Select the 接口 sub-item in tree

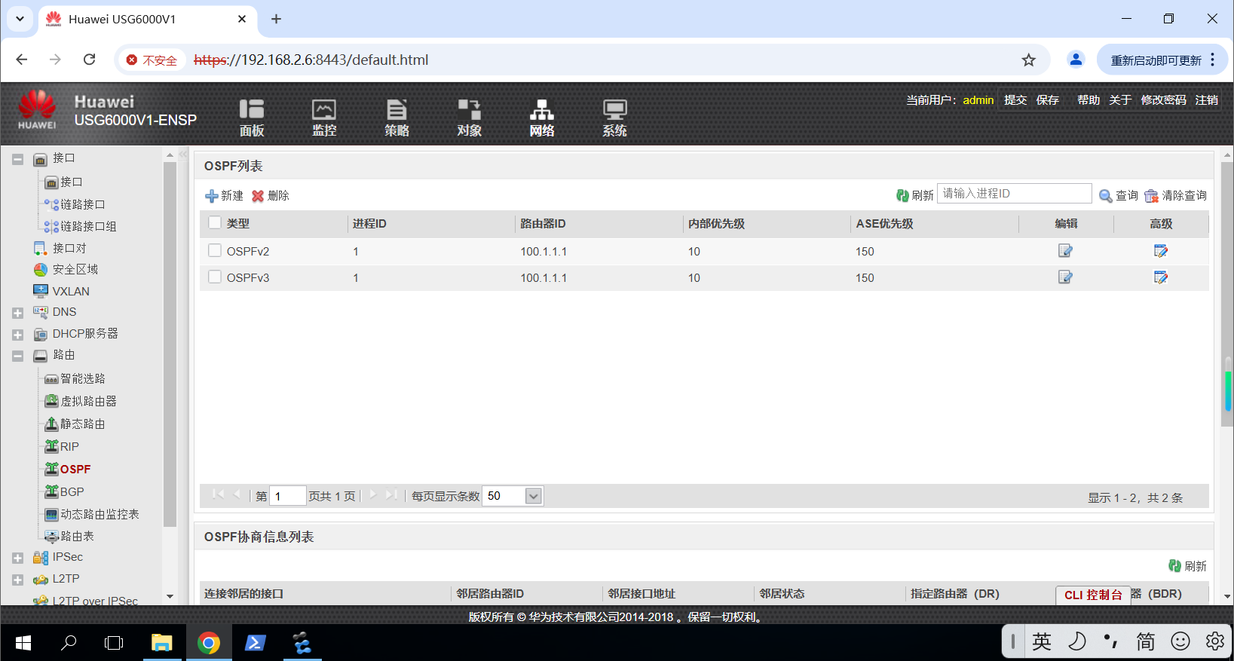click(x=71, y=182)
